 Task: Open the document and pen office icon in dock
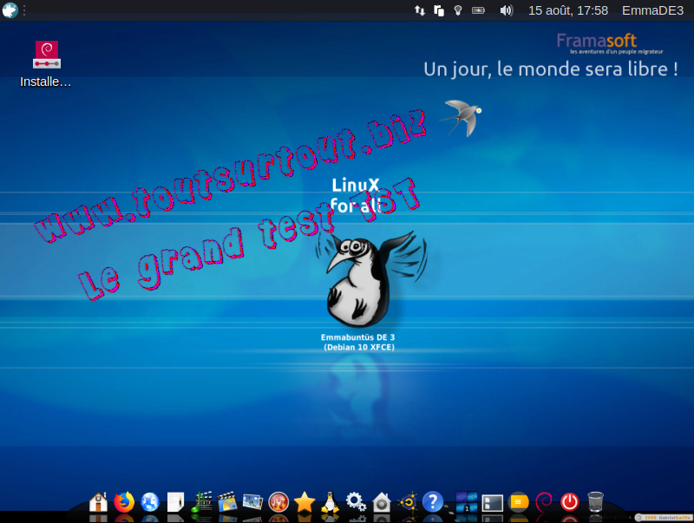176,502
